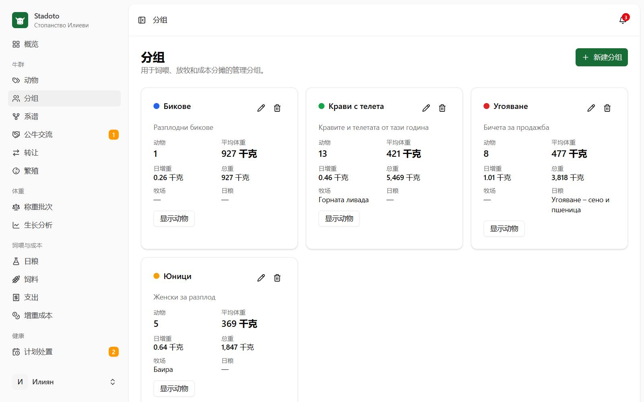Click Угояване – сено и пшеница ration

click(x=580, y=205)
